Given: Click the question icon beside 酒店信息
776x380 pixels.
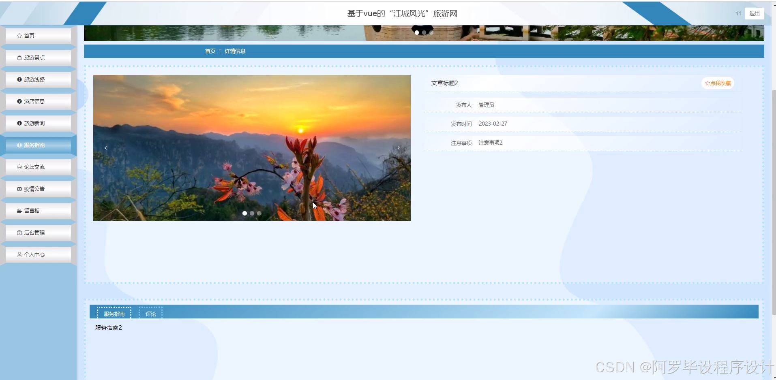Looking at the screenshot, I should pyautogui.click(x=19, y=101).
